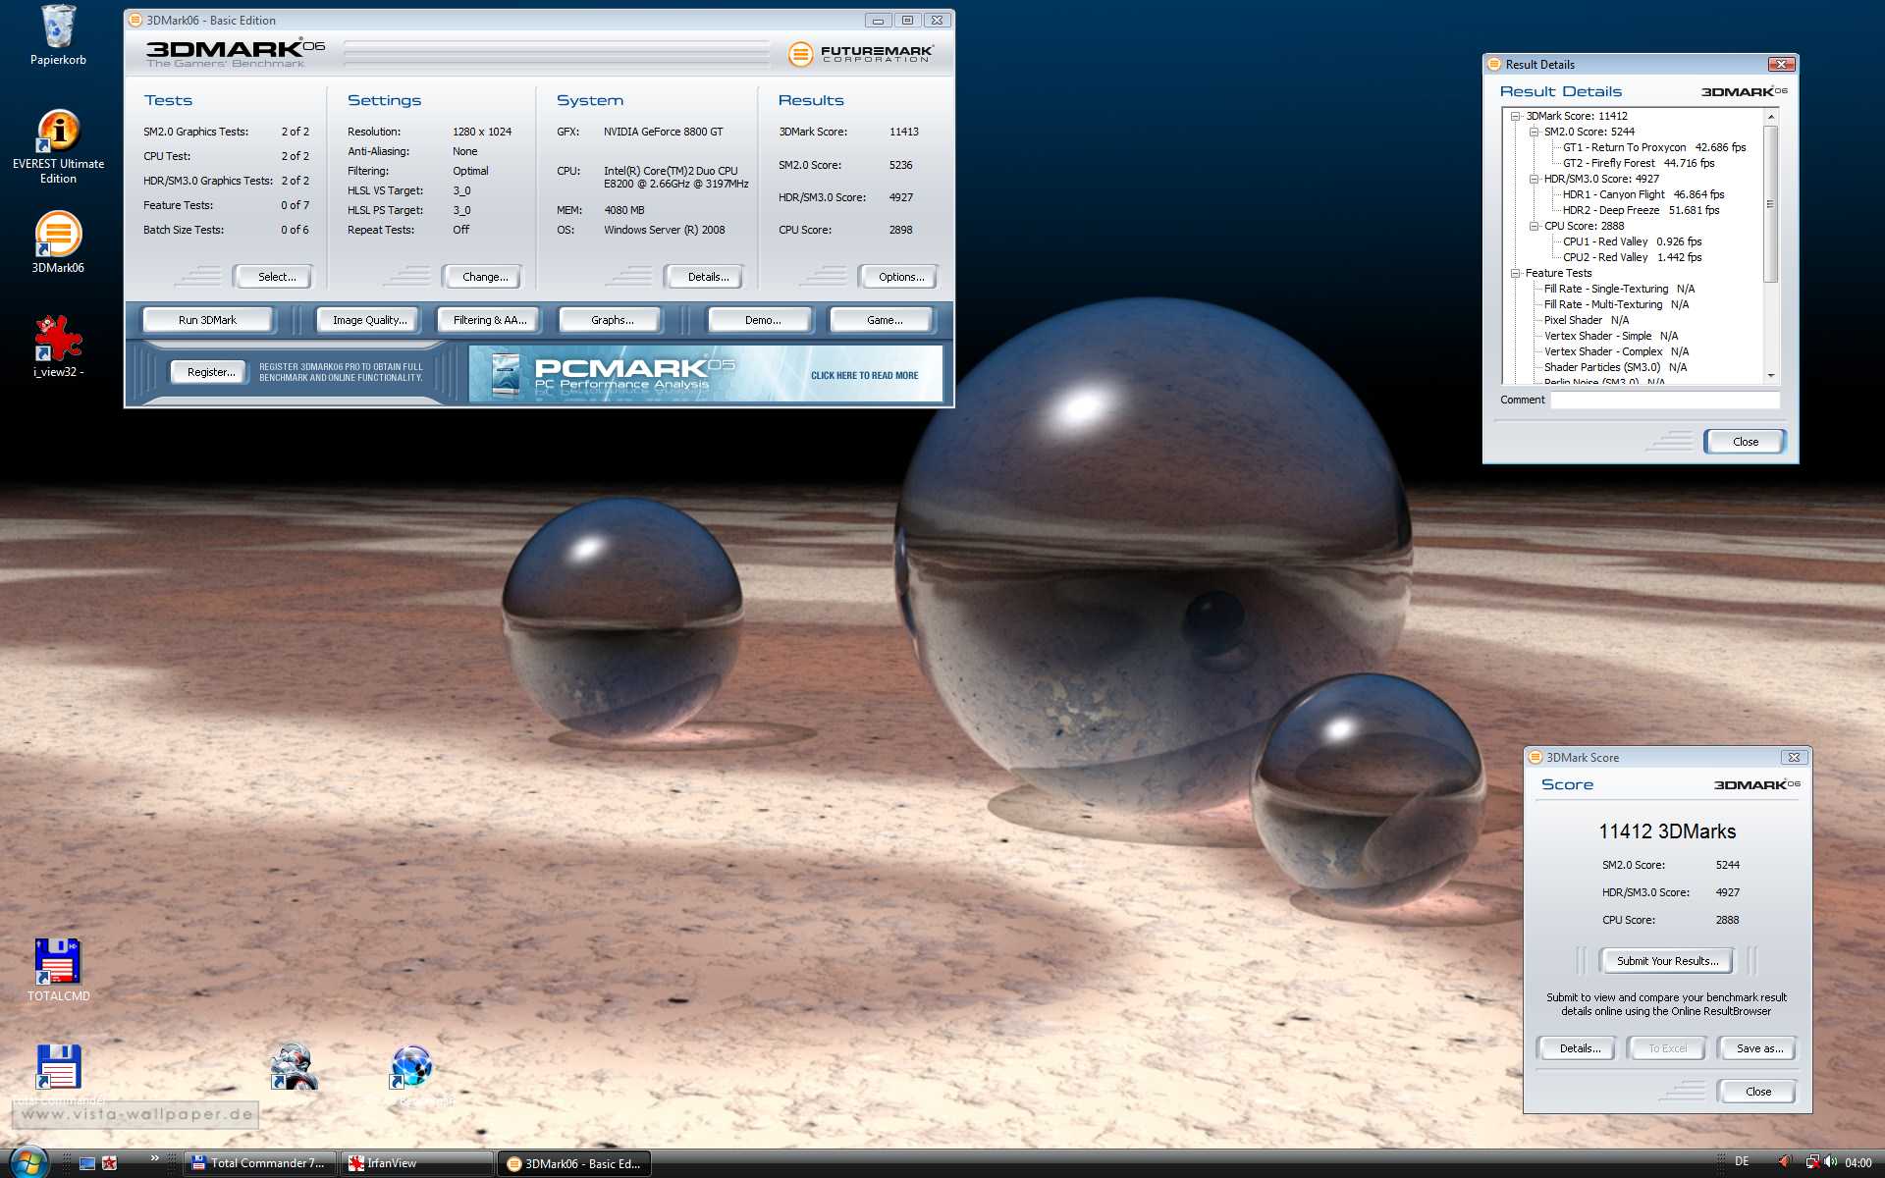Open the TOTALCMD desktop shortcut
The width and height of the screenshot is (1885, 1178).
point(58,962)
